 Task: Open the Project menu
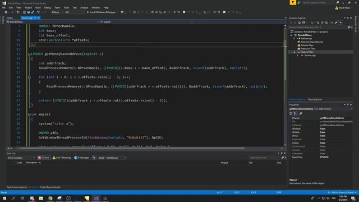coord(29,7)
